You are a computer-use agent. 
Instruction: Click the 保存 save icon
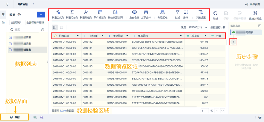click(x=226, y=15)
